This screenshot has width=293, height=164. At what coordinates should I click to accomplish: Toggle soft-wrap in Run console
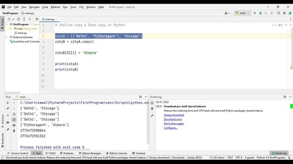14,114
